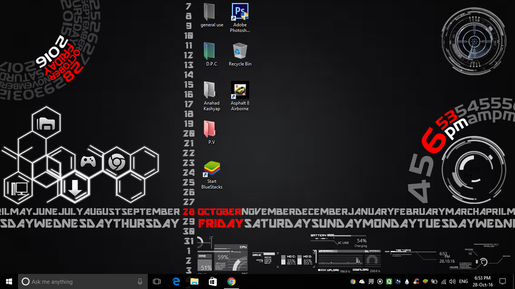Open the taskbar clock showing 6:53 PM
The width and height of the screenshot is (515, 289).
pyautogui.click(x=482, y=281)
